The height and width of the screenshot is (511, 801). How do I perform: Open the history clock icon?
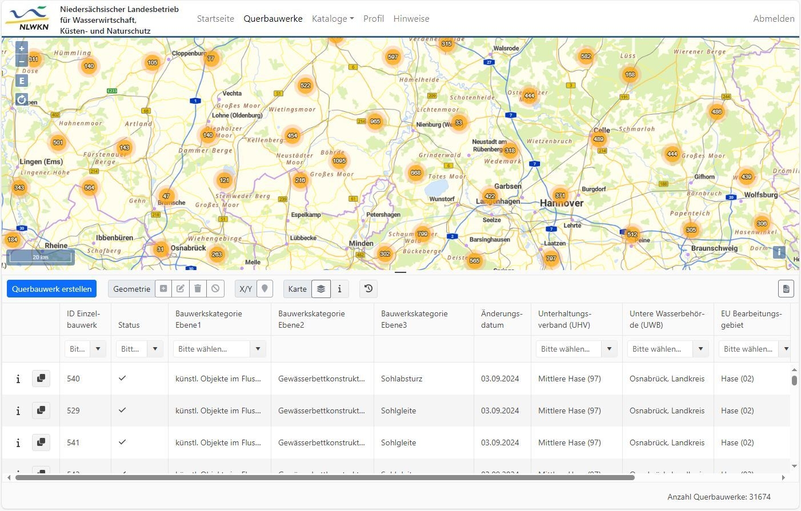click(369, 289)
